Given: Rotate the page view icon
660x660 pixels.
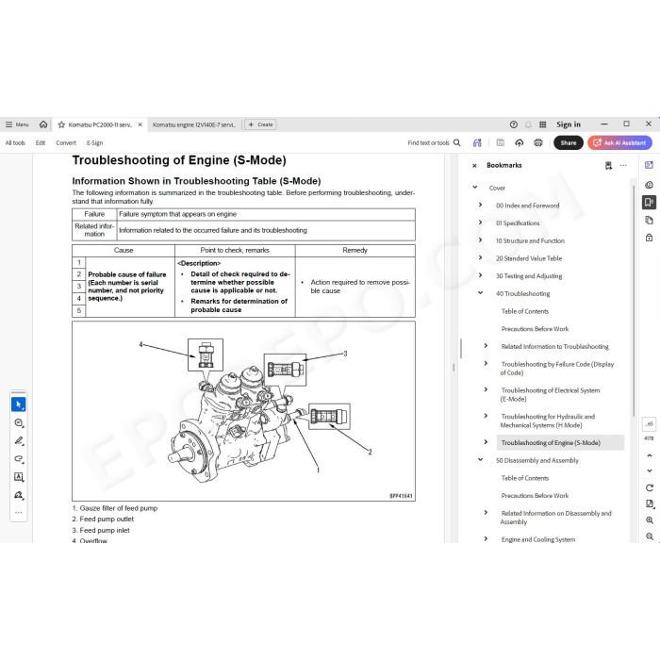Looking at the screenshot, I should [x=649, y=487].
